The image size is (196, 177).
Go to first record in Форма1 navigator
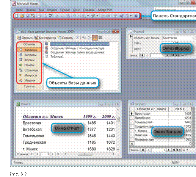coord(142,55)
